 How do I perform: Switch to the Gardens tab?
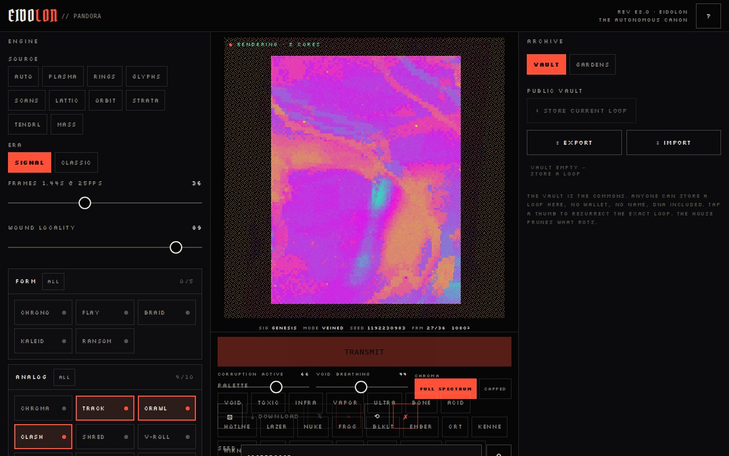(x=592, y=64)
